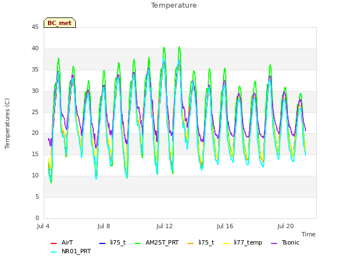
Task: Click the 40 y-axis tick label
Action: pyautogui.click(x=35, y=49)
